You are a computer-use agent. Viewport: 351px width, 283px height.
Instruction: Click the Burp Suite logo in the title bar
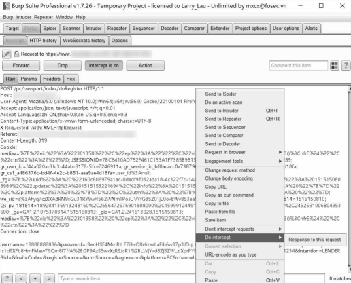coord(6,6)
